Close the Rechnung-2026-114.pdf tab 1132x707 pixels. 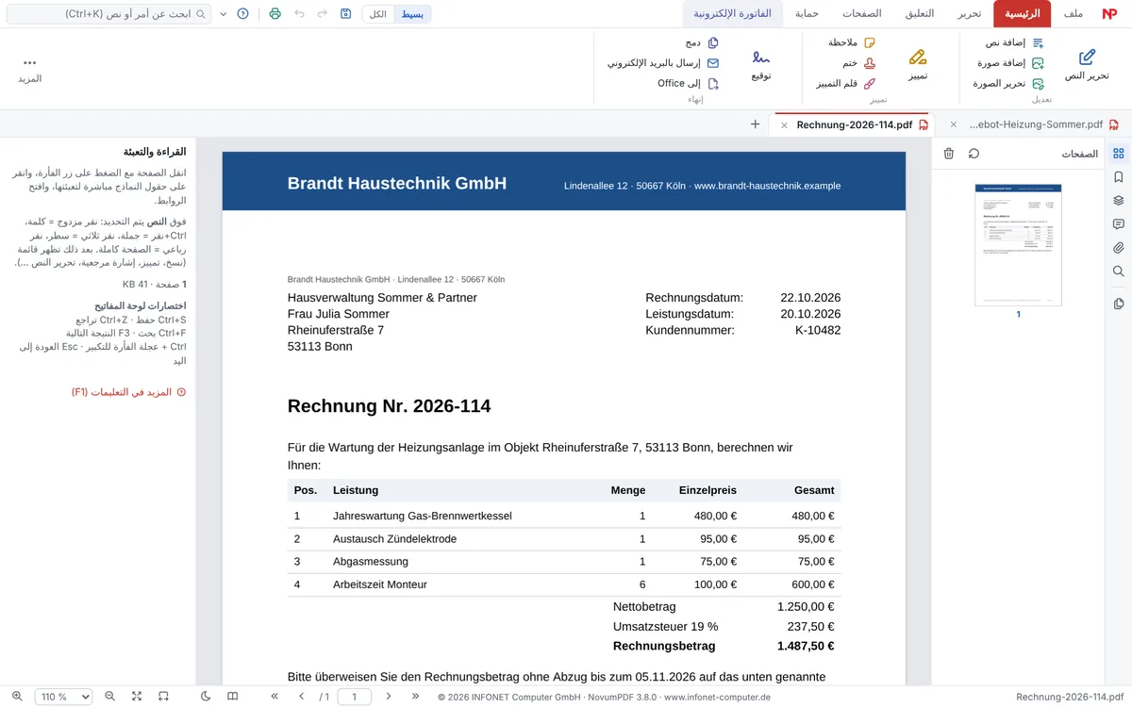click(784, 124)
